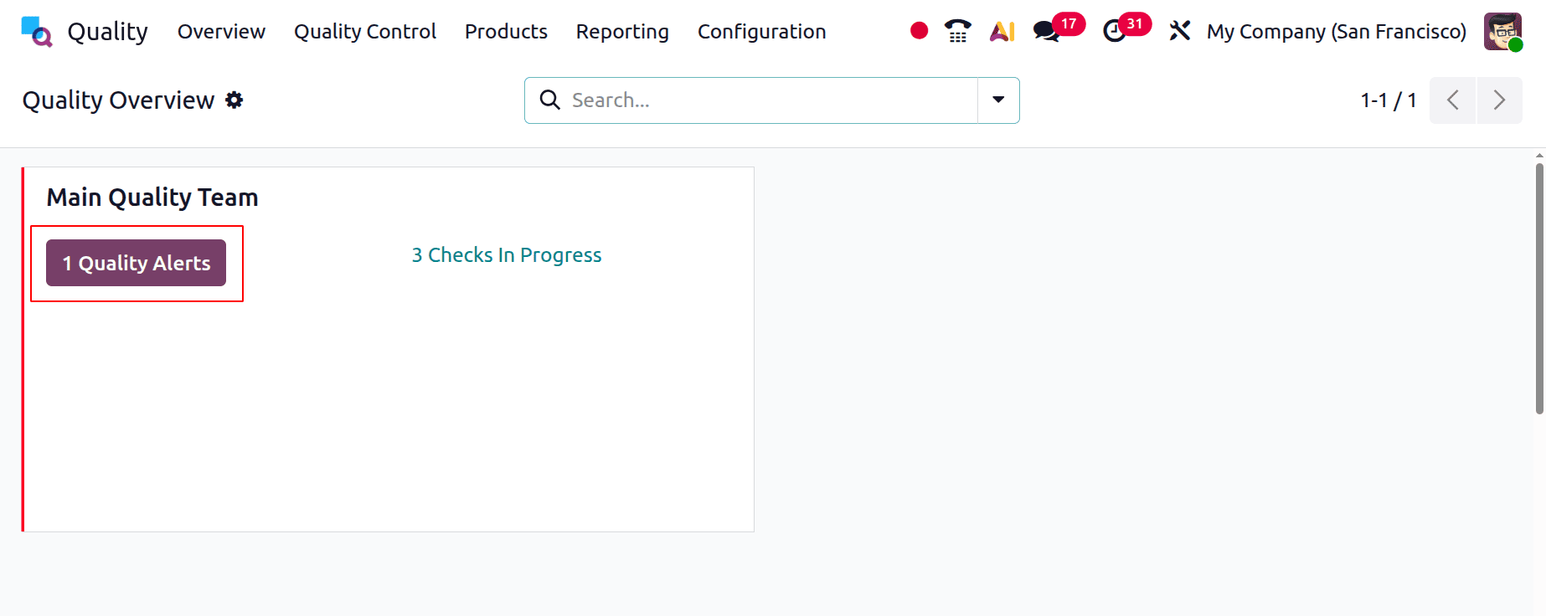
Task: Open the Products menu
Action: [506, 32]
